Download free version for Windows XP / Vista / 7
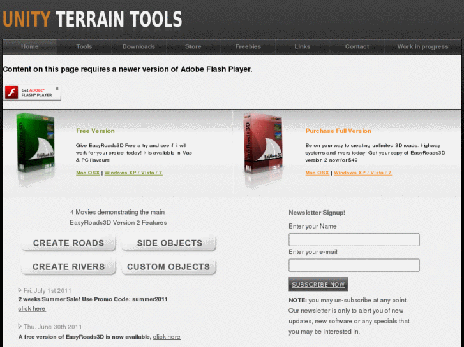Screen dimensions: 464x347 133,173
